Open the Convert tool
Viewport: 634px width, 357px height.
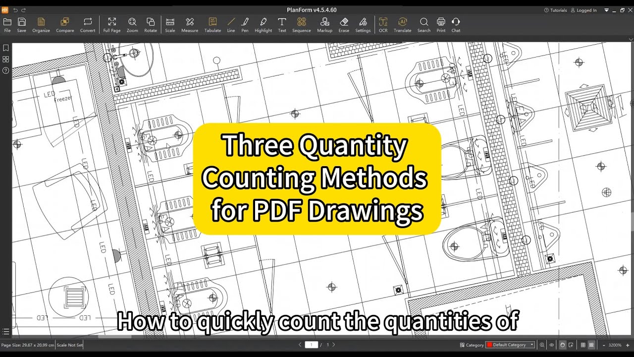point(88,25)
